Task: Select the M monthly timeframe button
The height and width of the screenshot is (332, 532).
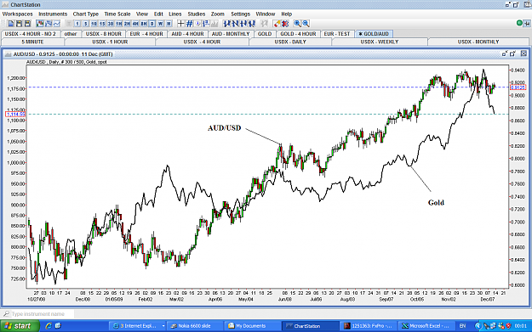Action: coord(169,24)
